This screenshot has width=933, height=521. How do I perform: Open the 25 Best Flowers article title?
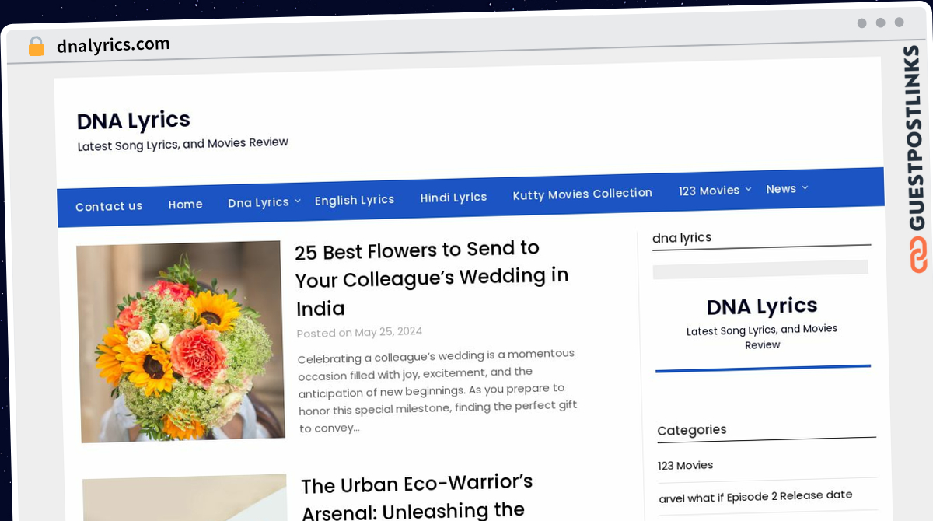coord(432,278)
